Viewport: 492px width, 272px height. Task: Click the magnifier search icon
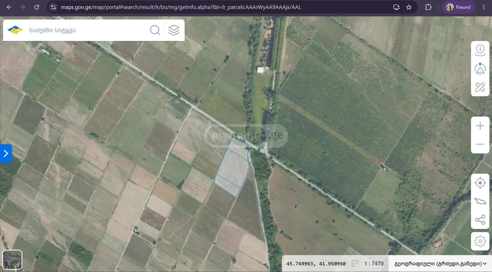[x=155, y=30]
